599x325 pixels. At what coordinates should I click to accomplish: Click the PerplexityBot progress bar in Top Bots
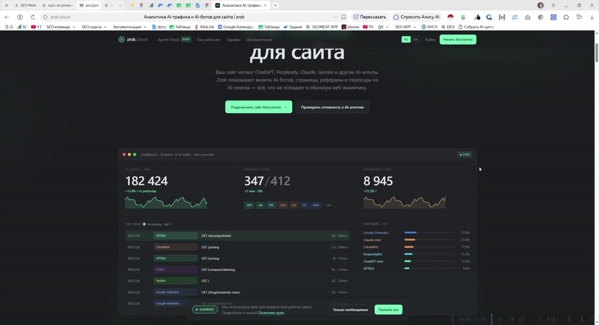click(430, 254)
